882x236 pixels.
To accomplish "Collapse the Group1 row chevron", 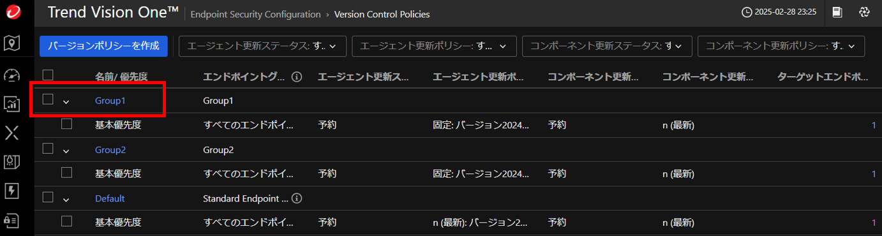I will pyautogui.click(x=66, y=101).
